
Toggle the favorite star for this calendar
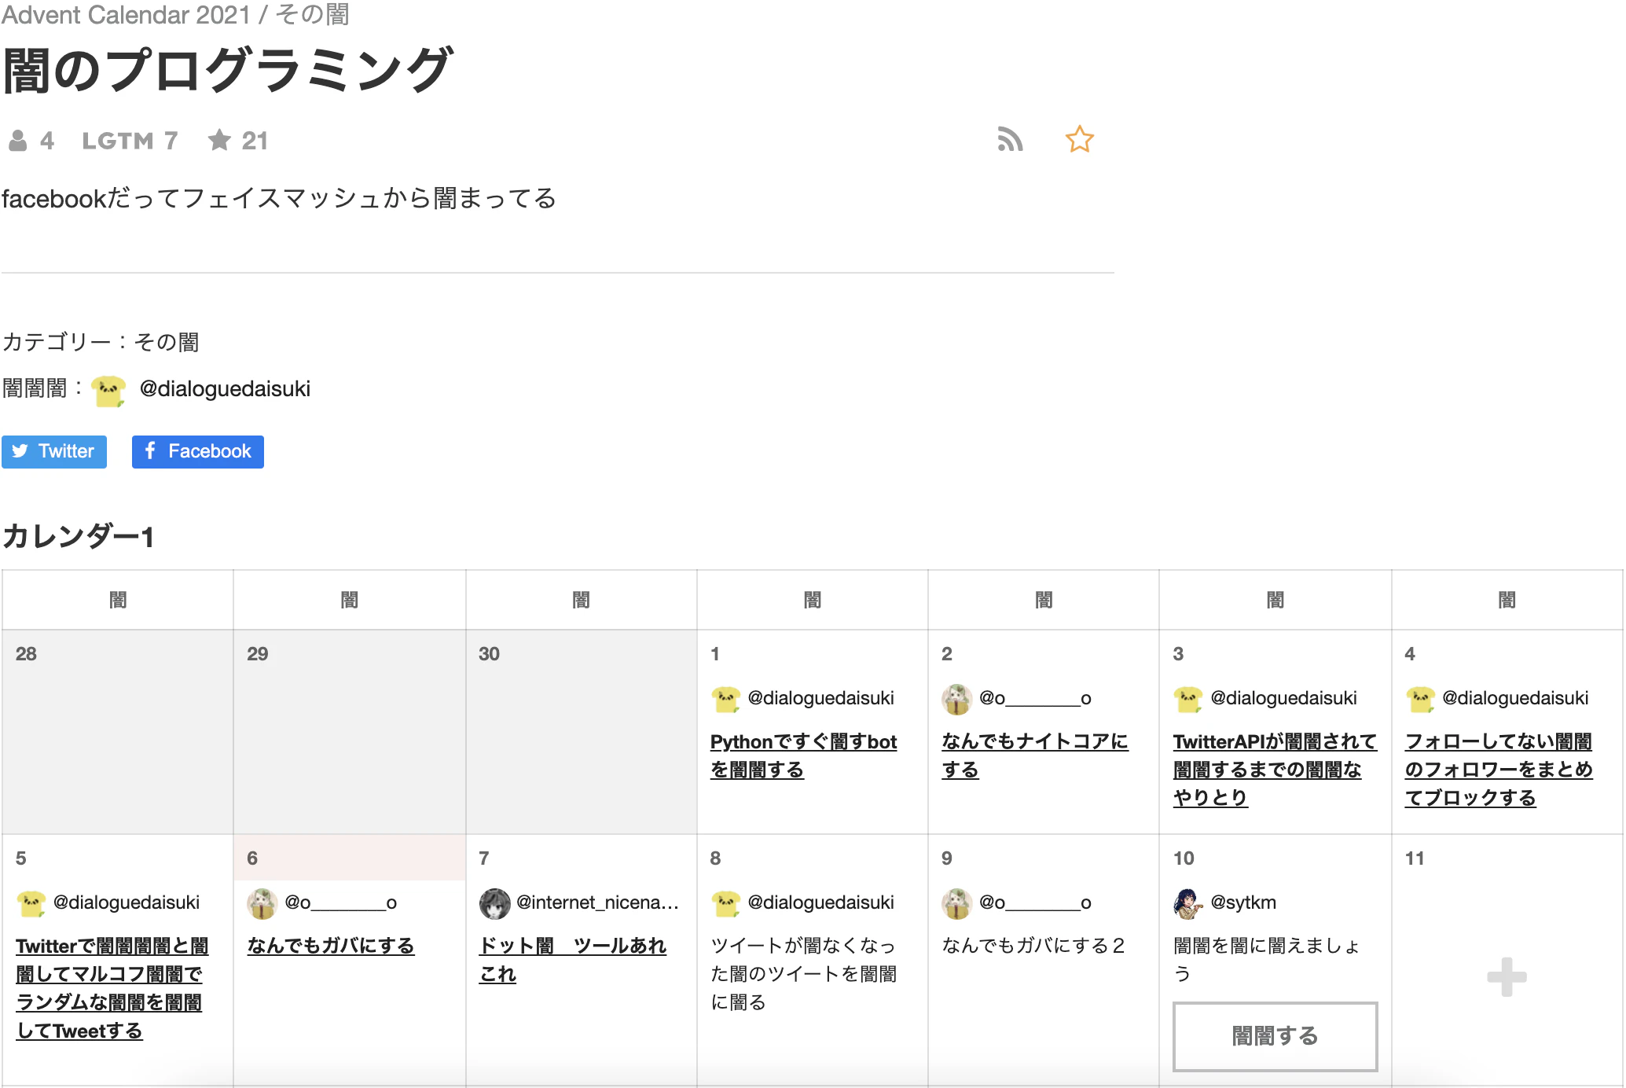coord(1081,139)
